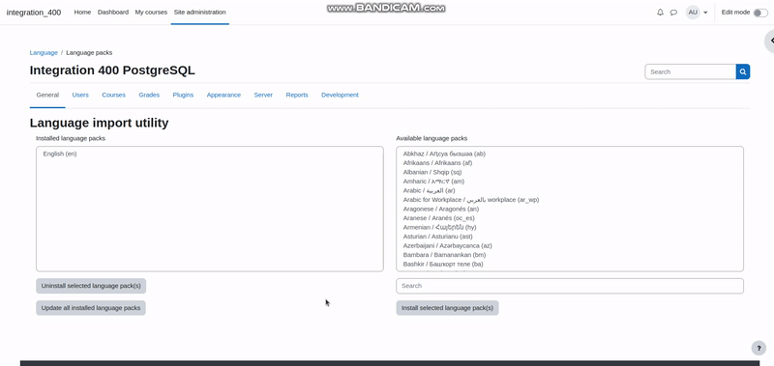The image size is (774, 366).
Task: Select Aranese / Aranés (oc_es) language pack
Action: pos(570,217)
